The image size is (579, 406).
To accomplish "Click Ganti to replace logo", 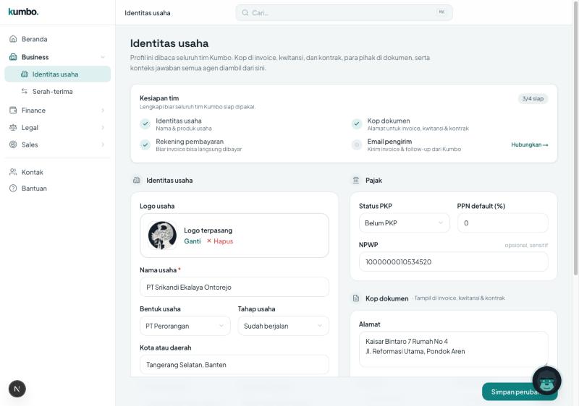I will 193,241.
